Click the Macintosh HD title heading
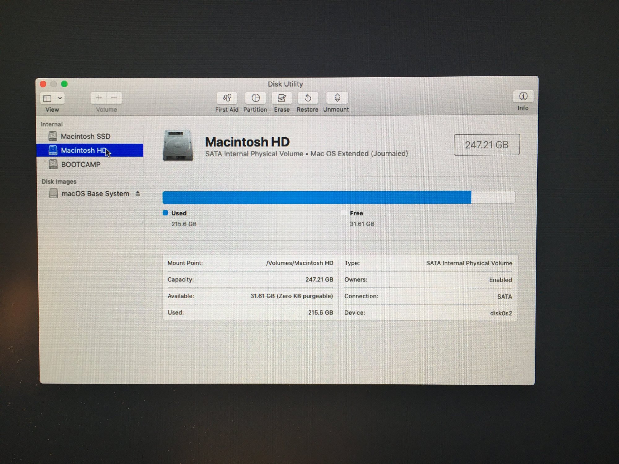Image resolution: width=619 pixels, height=464 pixels. pos(247,142)
